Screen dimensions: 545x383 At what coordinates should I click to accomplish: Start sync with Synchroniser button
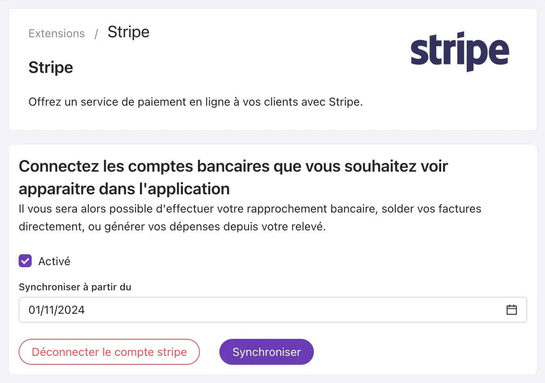click(x=266, y=352)
